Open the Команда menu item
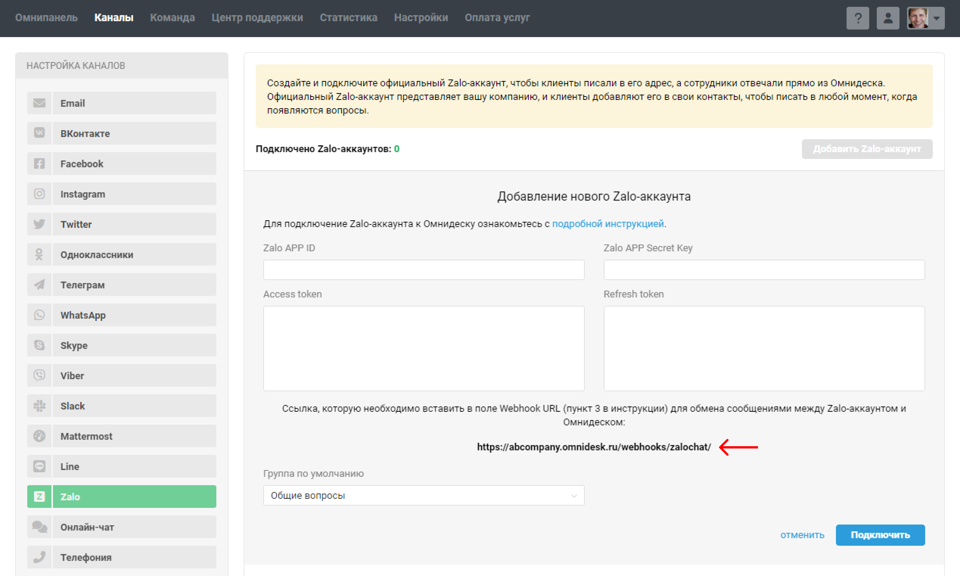Screen dimensions: 960x576 coord(172,18)
